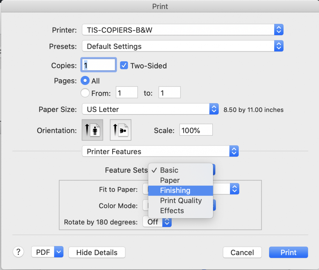Click the Cancel button
This screenshot has width=319, height=270.
click(242, 252)
